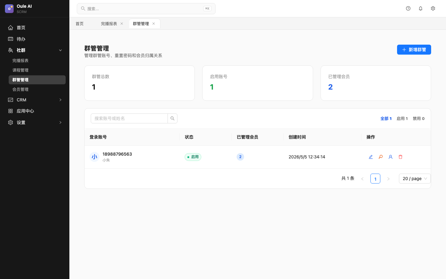
Task: Go to 首页 in sidebar
Action: (35, 28)
